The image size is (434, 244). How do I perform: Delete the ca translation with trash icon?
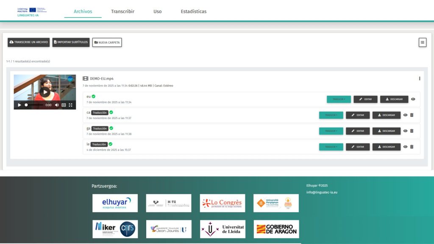(412, 115)
